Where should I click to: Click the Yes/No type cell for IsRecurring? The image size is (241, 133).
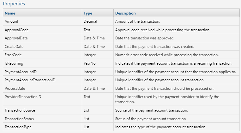pyautogui.click(x=89, y=63)
